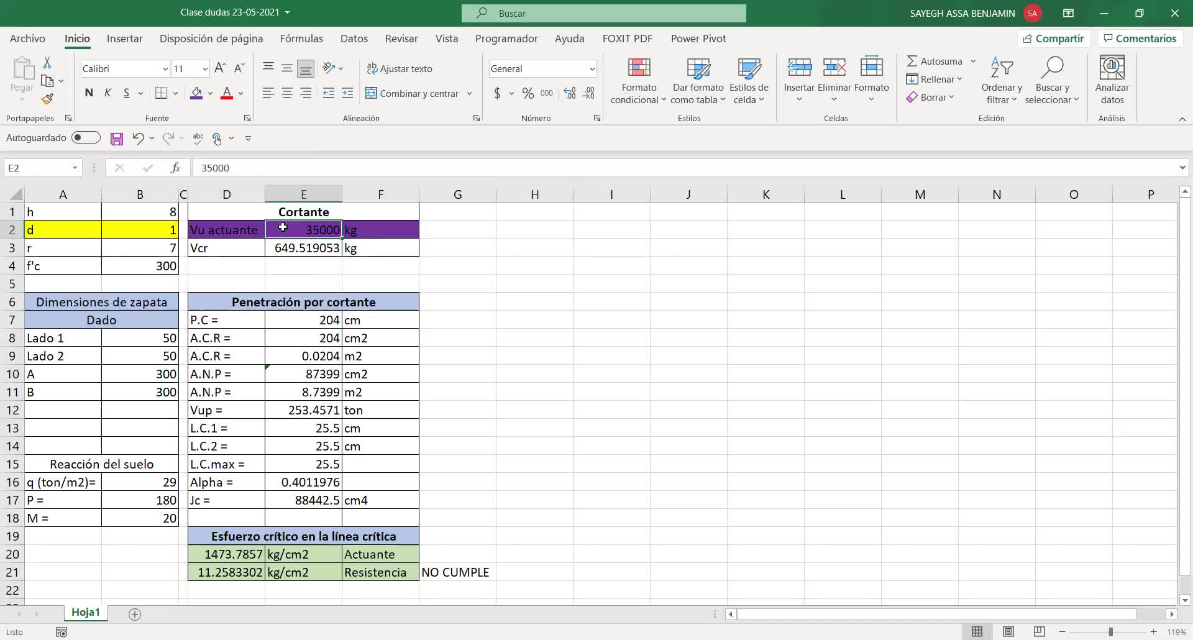Open Estilos de celda gallery
The image size is (1193, 640).
749,81
